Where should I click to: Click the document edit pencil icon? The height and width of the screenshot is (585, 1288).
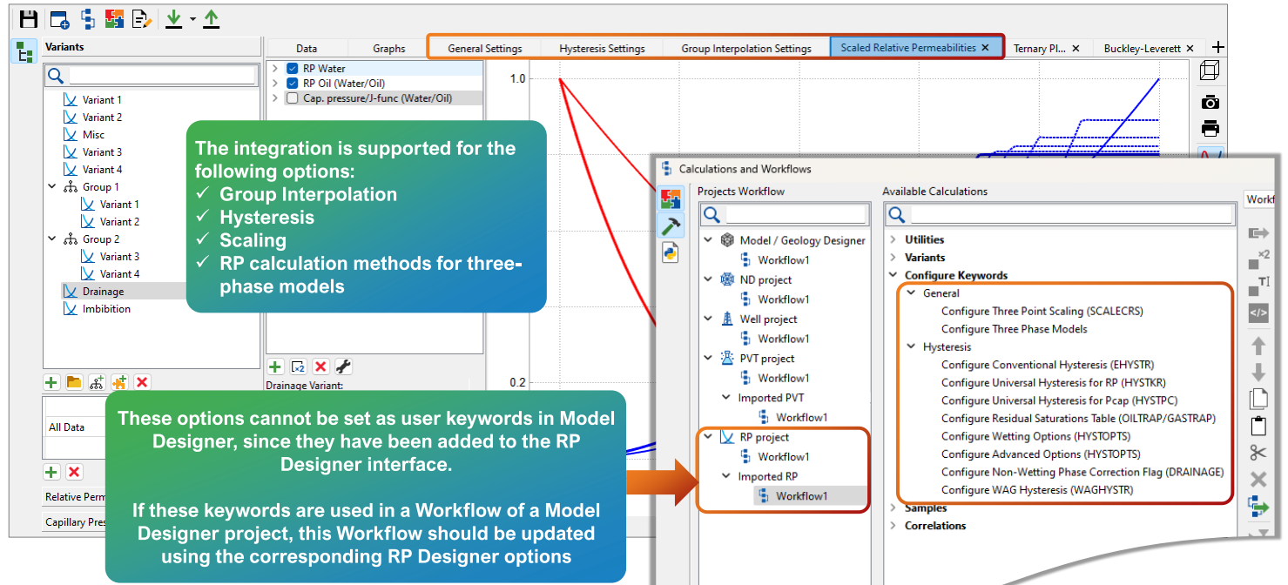(x=142, y=19)
